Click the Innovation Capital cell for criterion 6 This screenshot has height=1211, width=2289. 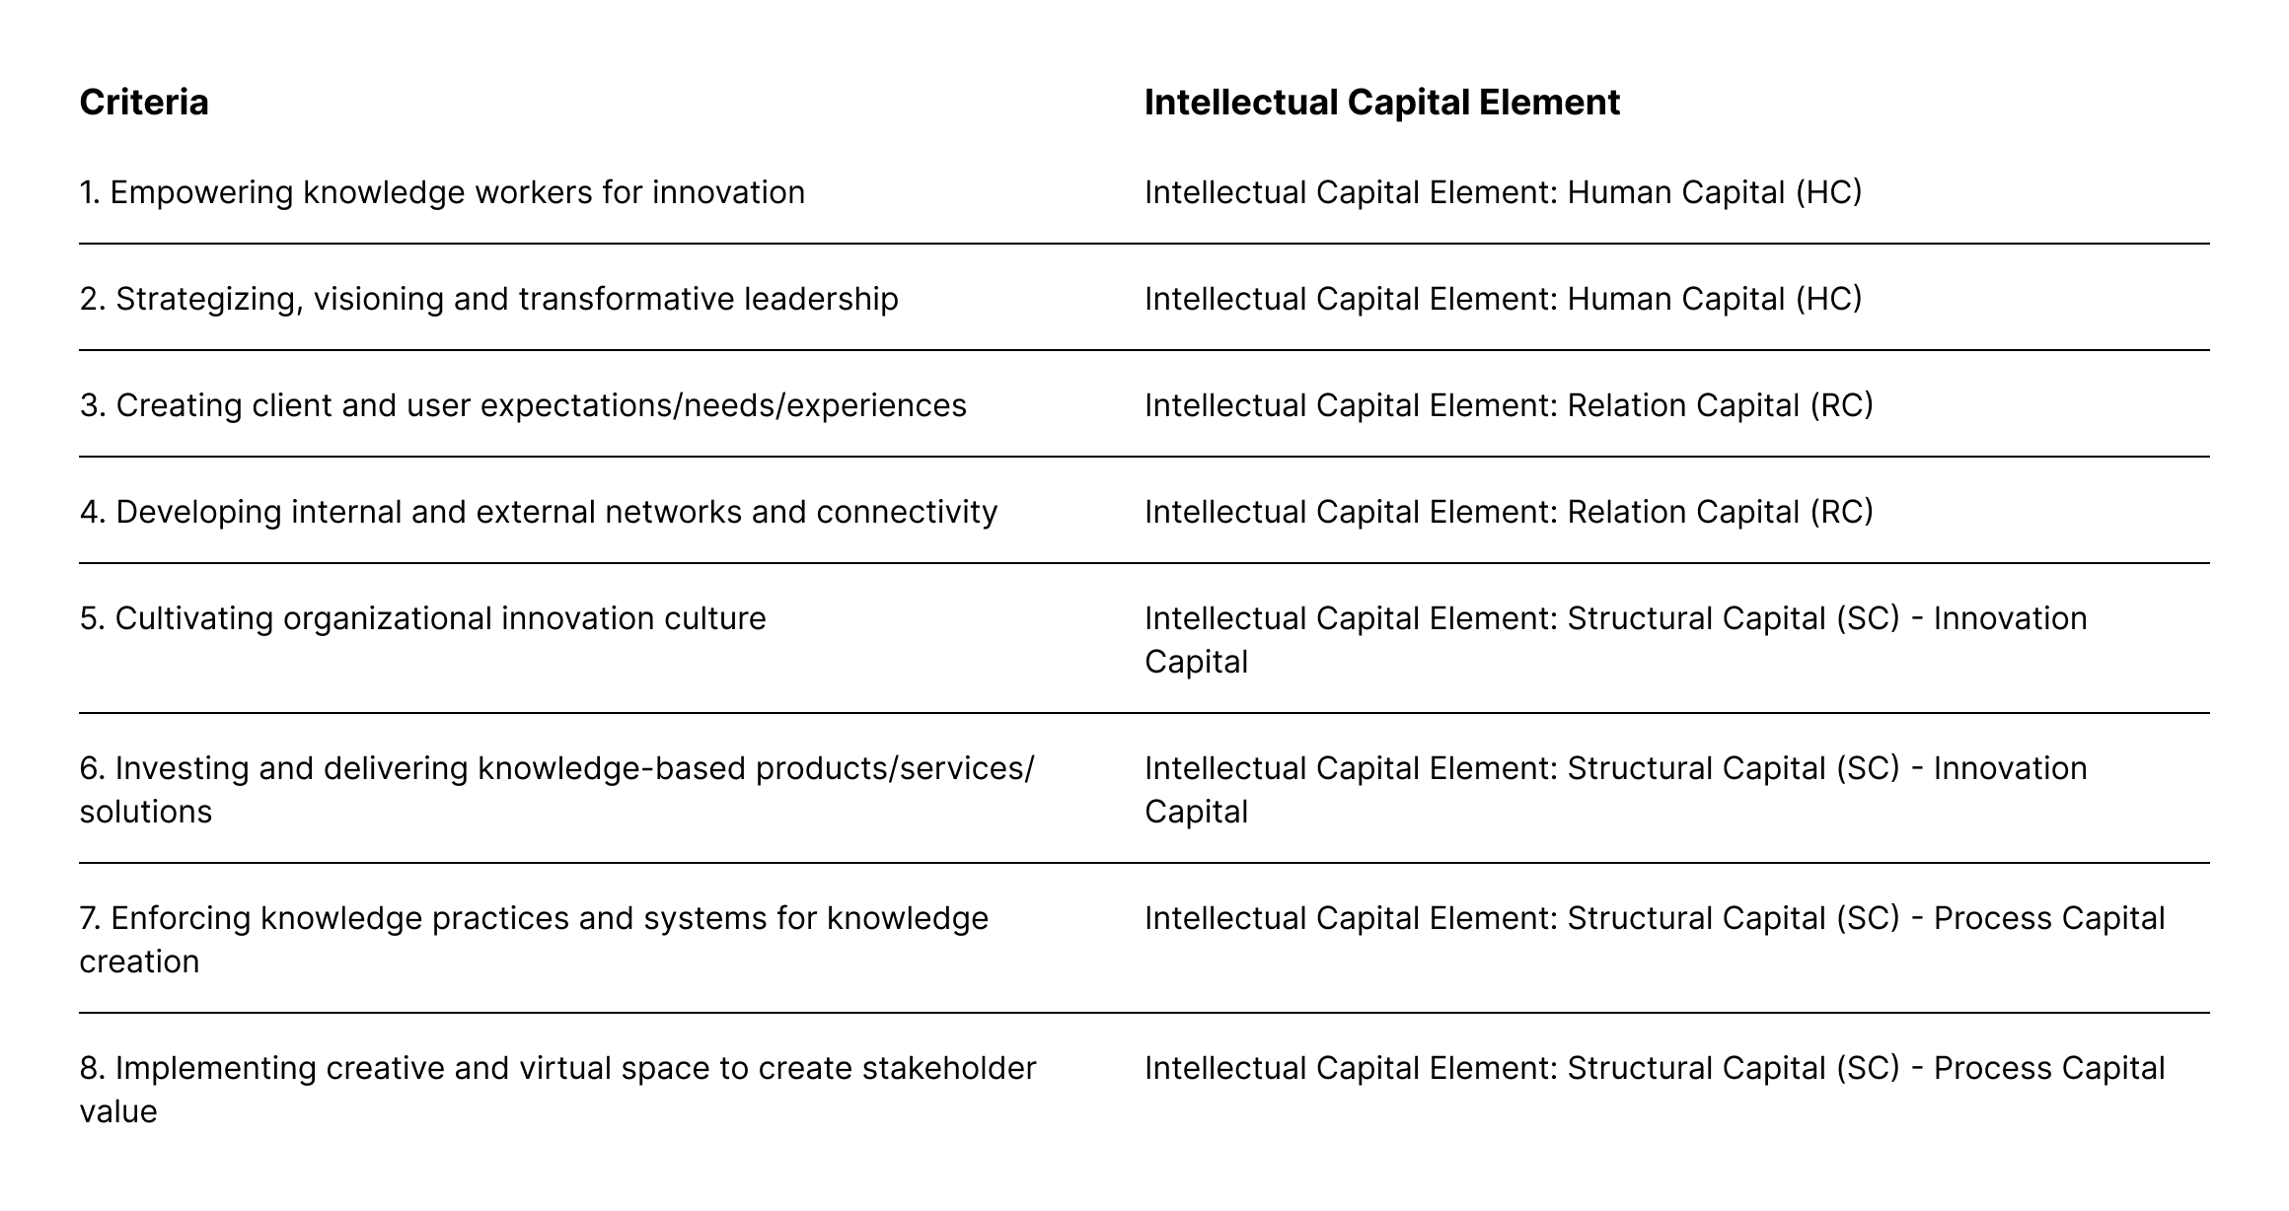tap(1615, 789)
